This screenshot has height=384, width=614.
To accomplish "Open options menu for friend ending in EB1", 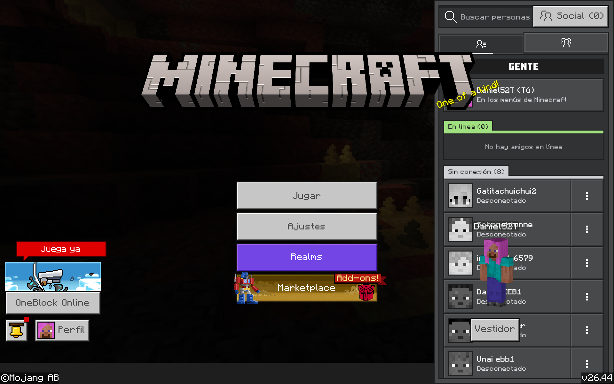I will (587, 297).
